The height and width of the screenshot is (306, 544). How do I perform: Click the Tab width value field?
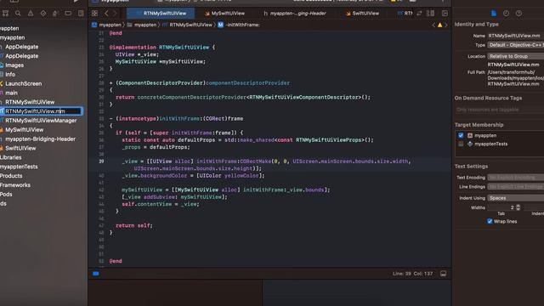(x=501, y=207)
